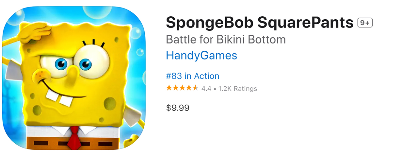
Task: Click the SpongeBob SquarePants app title
Action: point(260,23)
